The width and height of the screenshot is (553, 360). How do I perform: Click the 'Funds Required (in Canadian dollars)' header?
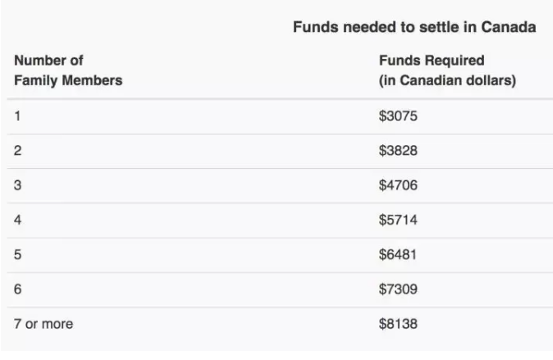click(447, 71)
